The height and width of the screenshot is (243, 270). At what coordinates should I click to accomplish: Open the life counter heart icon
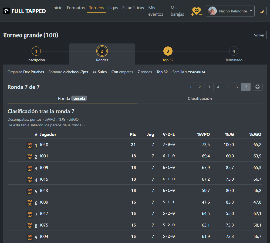pyautogui.click(x=197, y=11)
